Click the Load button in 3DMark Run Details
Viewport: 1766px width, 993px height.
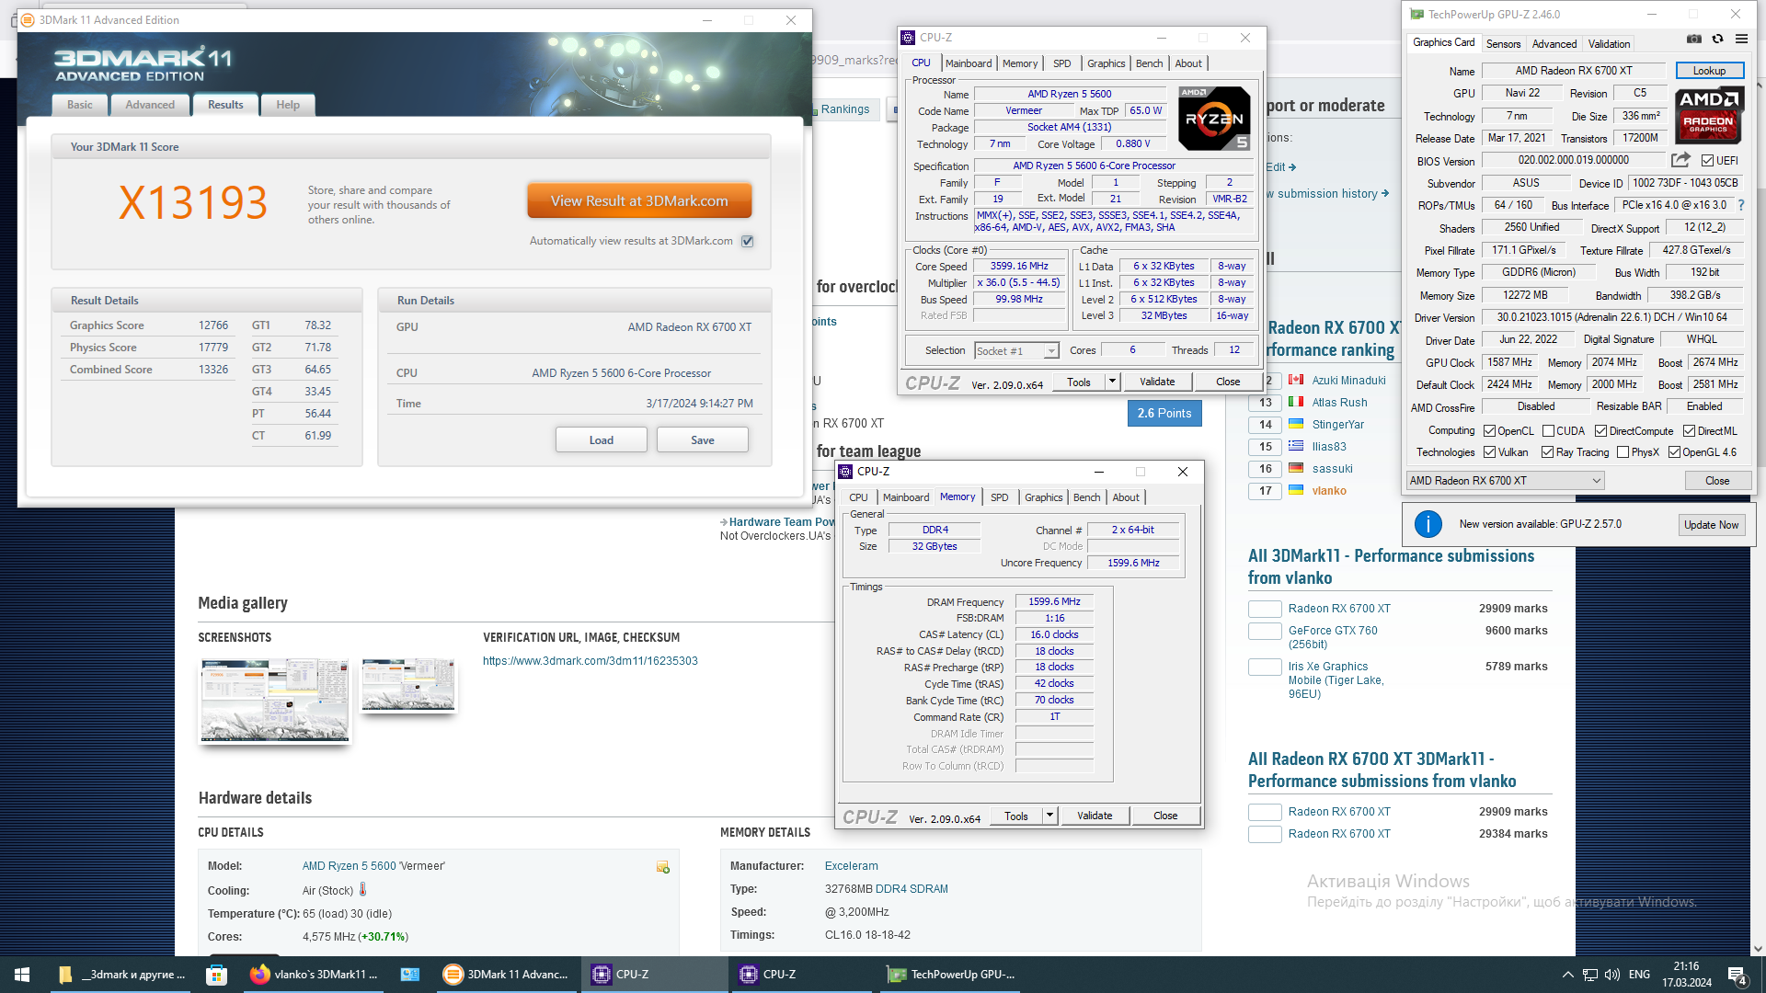[x=602, y=440]
